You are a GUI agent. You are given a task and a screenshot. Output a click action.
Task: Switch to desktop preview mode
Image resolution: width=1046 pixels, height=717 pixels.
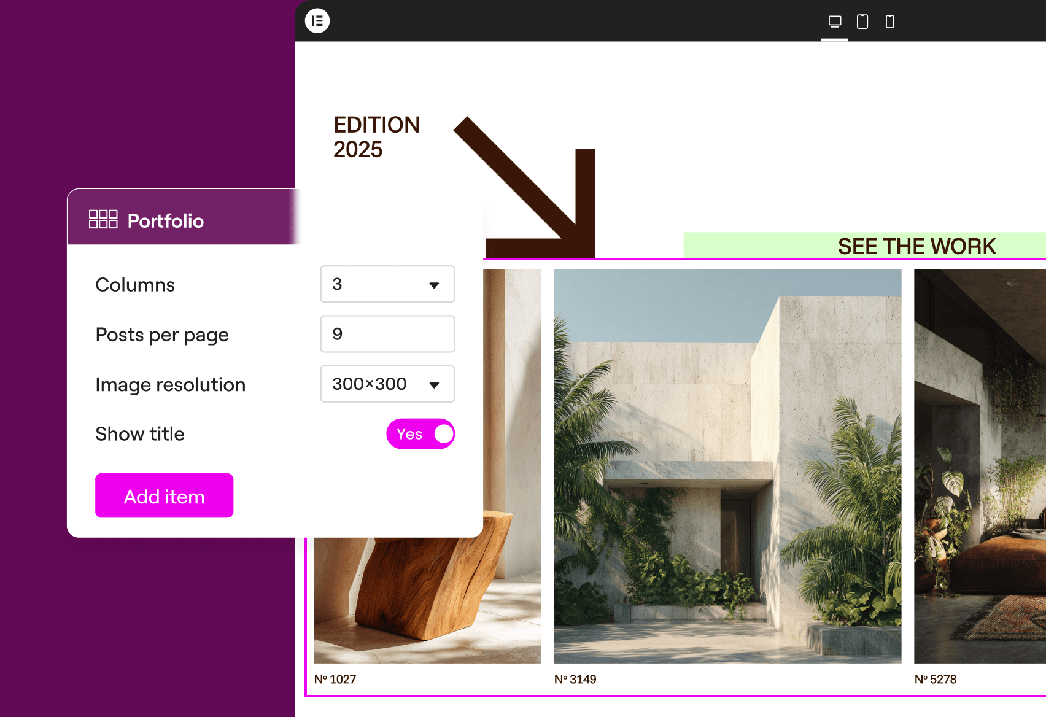click(835, 22)
